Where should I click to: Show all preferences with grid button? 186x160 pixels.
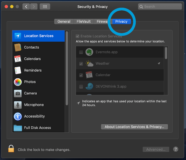(45, 7)
